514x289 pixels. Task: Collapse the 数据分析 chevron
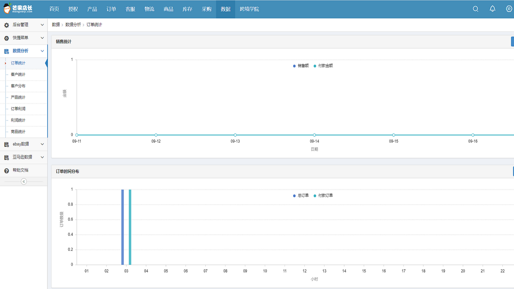[42, 51]
